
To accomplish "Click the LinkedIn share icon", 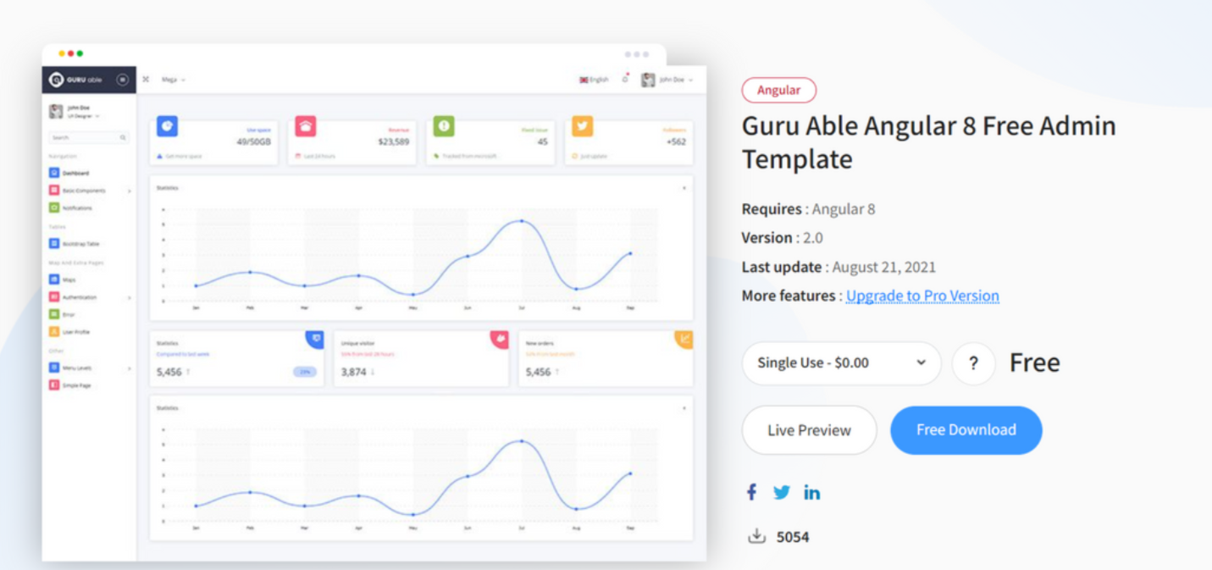I will (x=812, y=491).
